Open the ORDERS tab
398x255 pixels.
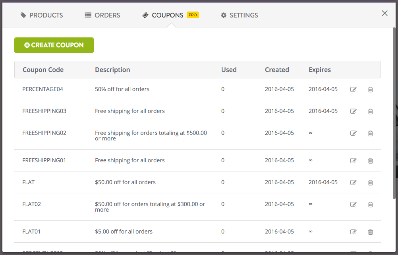point(102,15)
